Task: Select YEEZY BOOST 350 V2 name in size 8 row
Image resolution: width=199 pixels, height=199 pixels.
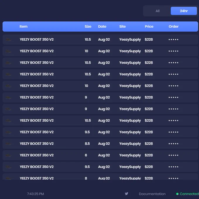Action: 37,178
